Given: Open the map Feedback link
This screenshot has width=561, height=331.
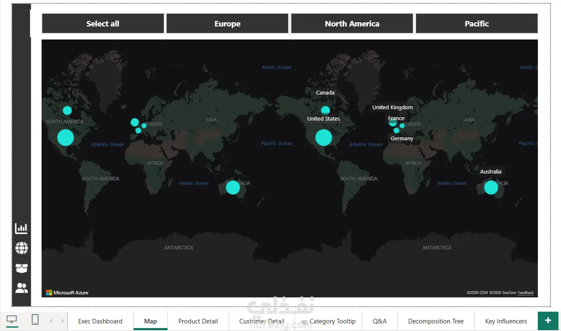Looking at the screenshot, I should (x=526, y=293).
